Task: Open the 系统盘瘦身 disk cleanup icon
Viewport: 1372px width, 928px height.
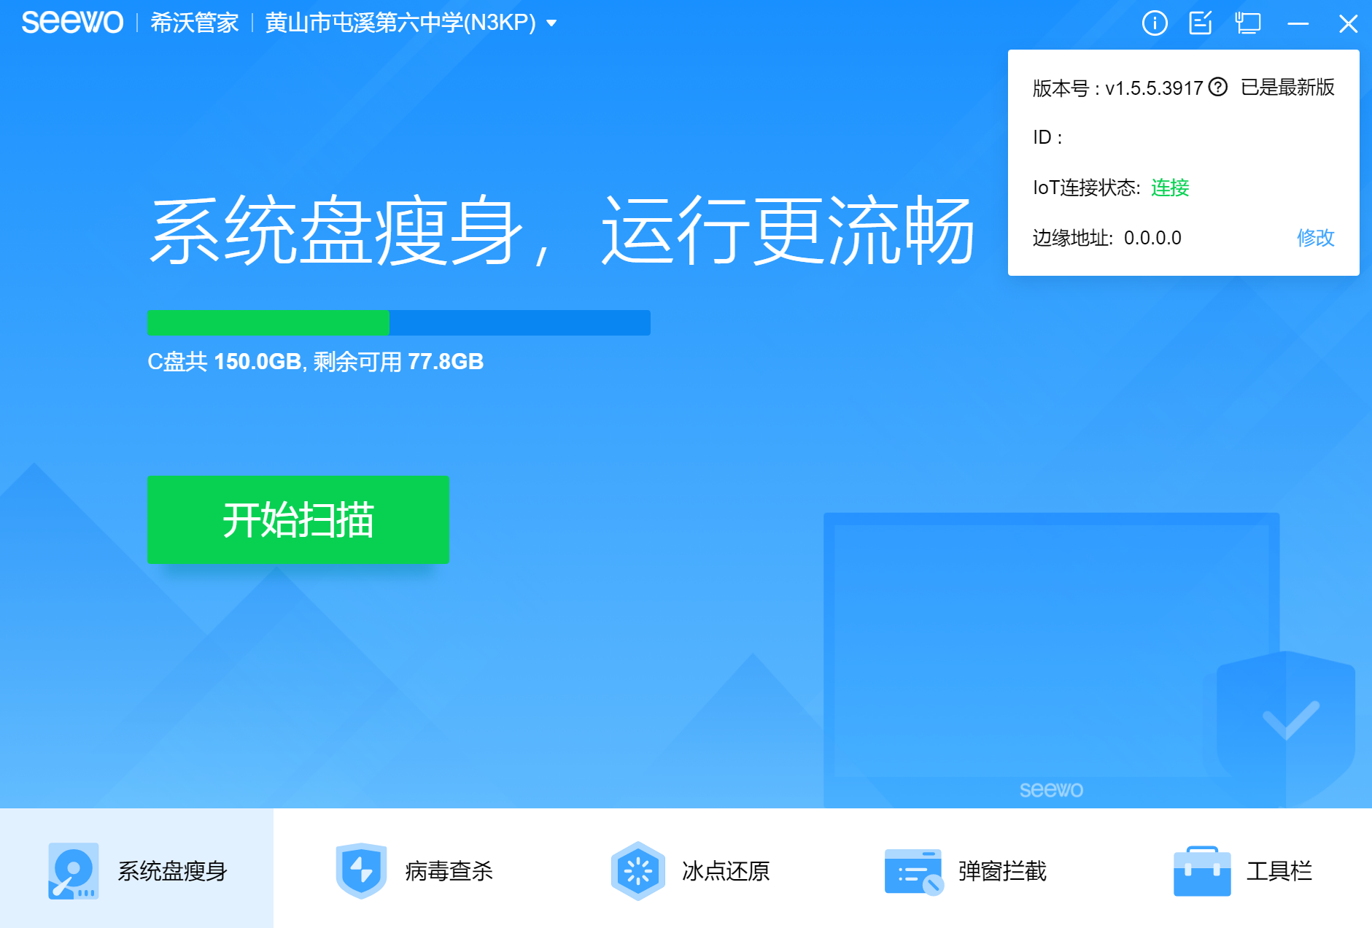Action: tap(73, 870)
